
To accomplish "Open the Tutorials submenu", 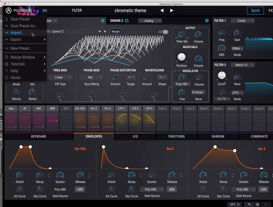I will pos(24,64).
